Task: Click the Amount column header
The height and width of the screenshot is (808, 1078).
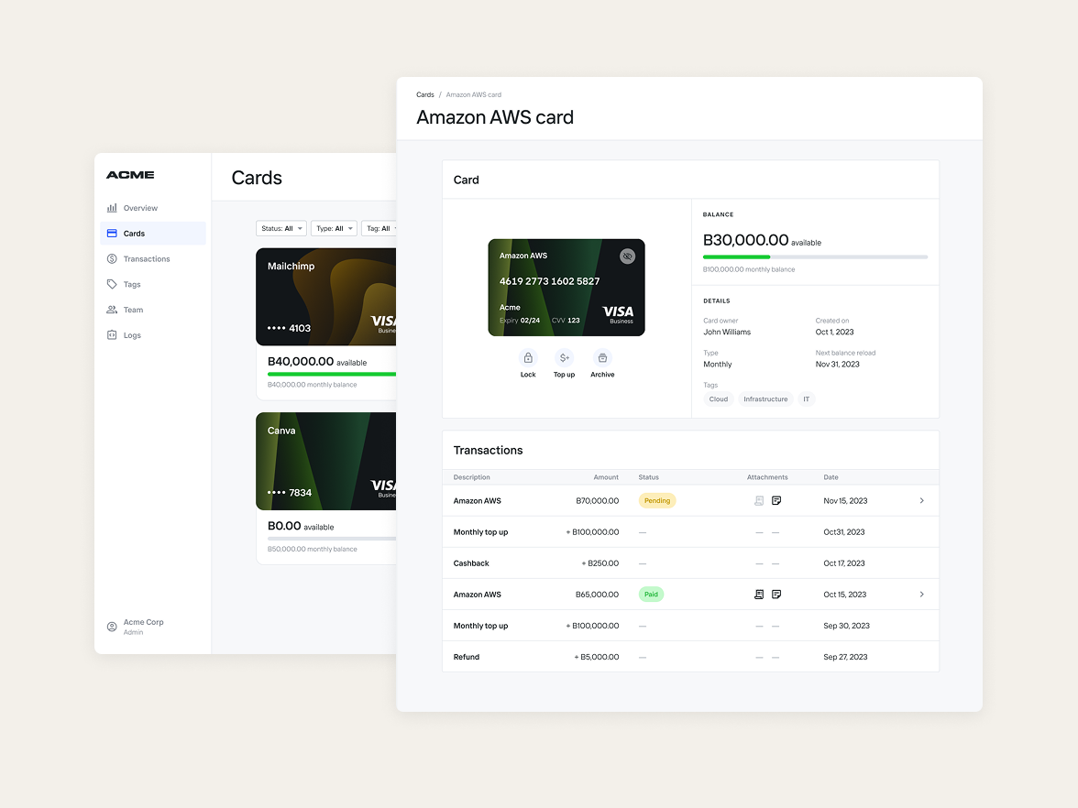Action: click(606, 477)
